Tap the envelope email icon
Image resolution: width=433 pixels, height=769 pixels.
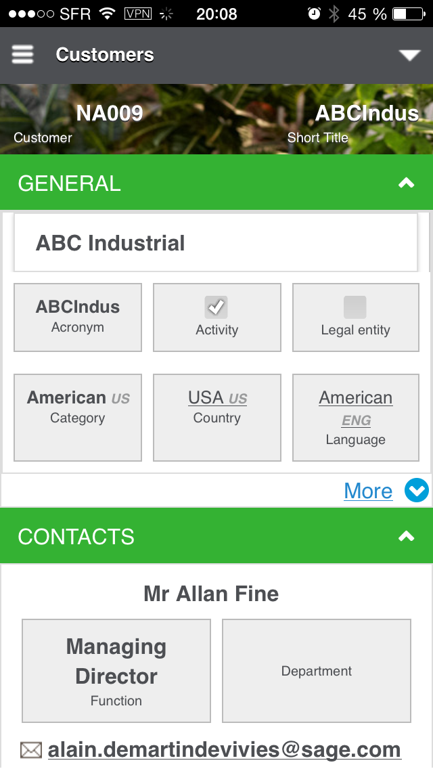(x=31, y=750)
